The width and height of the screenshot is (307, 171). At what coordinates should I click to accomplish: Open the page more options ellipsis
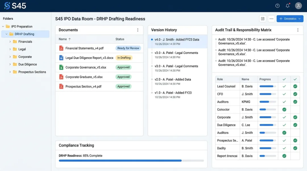point(271,19)
